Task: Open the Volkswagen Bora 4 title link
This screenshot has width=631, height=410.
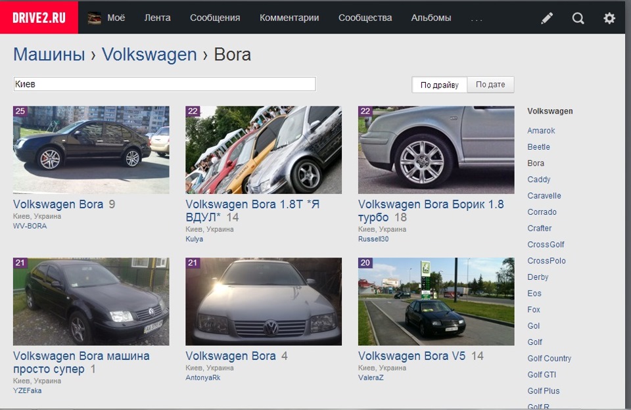Action: pyautogui.click(x=231, y=356)
